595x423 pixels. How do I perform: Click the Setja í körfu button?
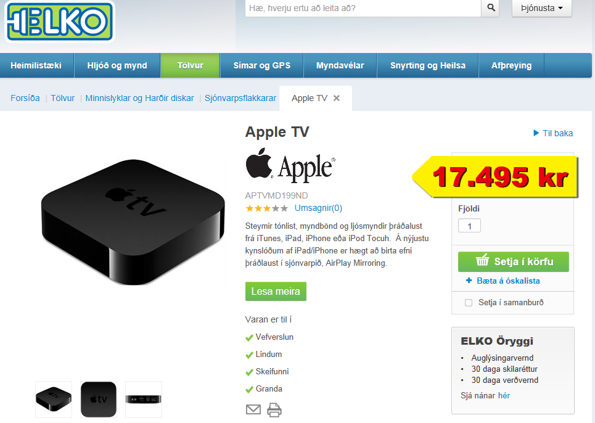click(514, 261)
